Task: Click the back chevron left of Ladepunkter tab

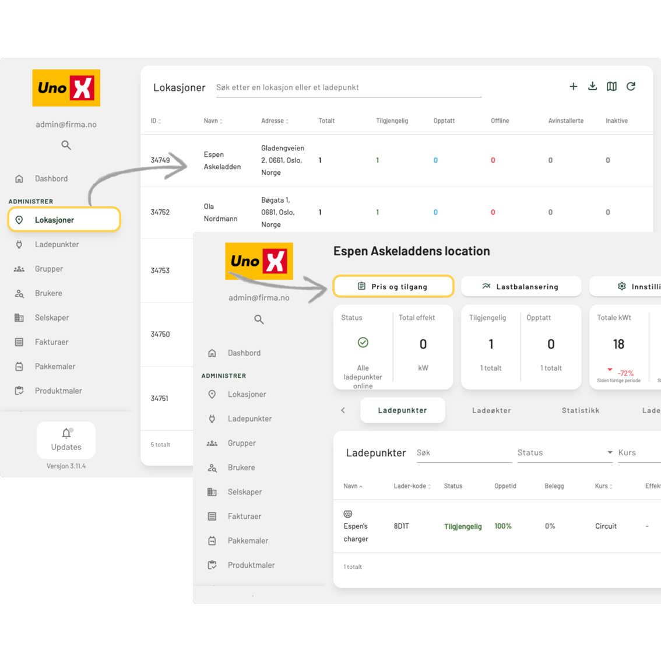Action: (343, 410)
